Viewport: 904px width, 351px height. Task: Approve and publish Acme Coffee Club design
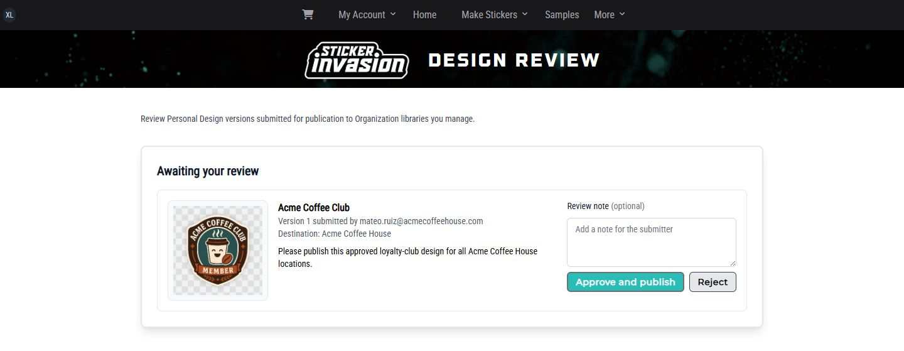click(x=625, y=282)
